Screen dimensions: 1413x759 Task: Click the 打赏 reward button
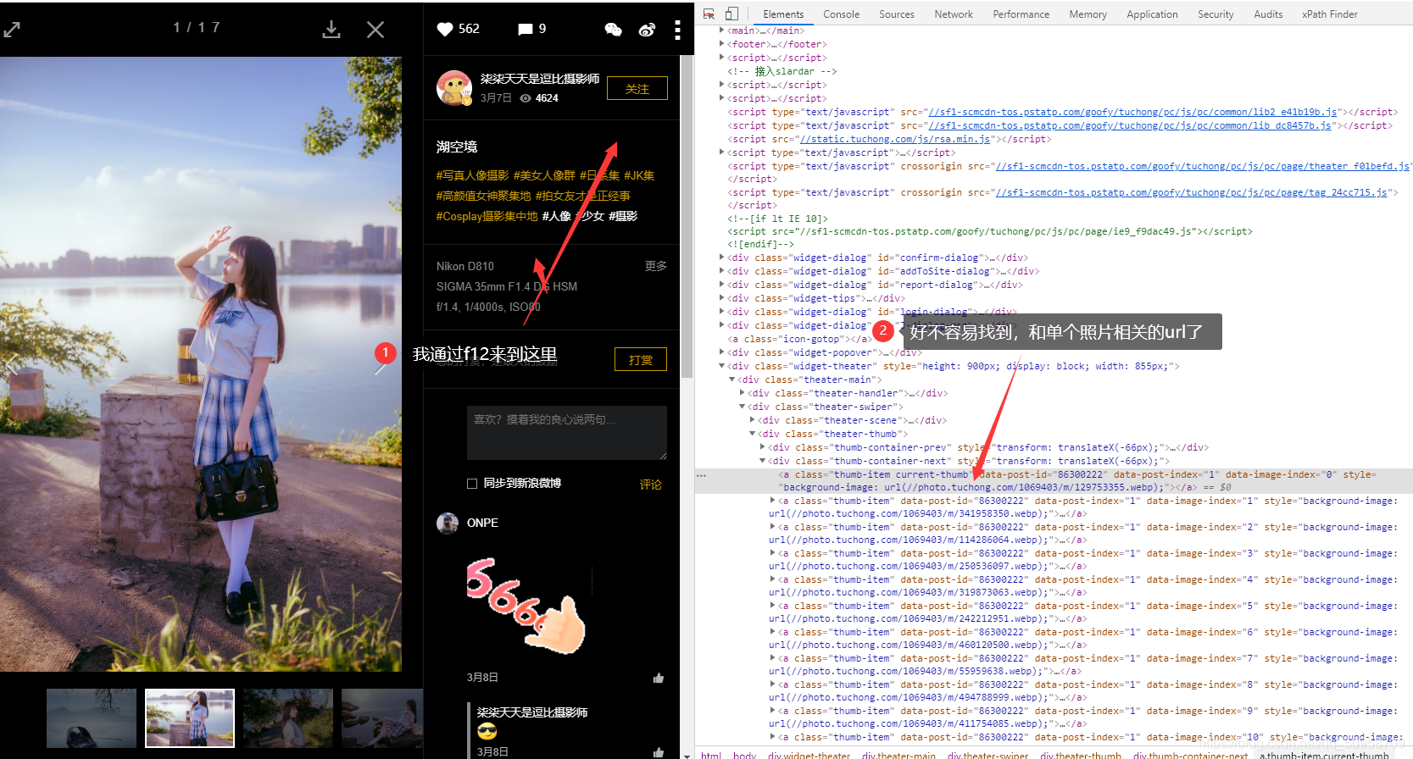tap(641, 359)
